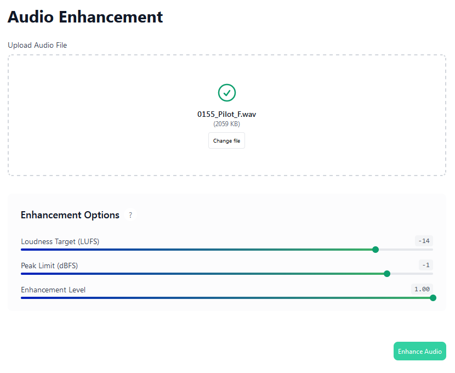
Task: Select the -14 loudness value badge
Action: [x=424, y=241]
